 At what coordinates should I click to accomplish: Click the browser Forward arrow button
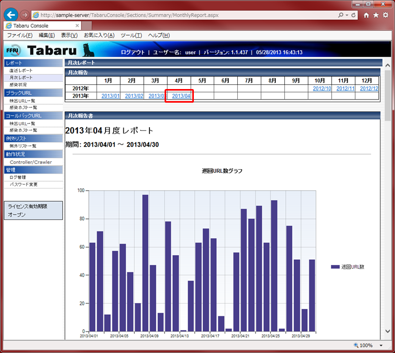25,15
